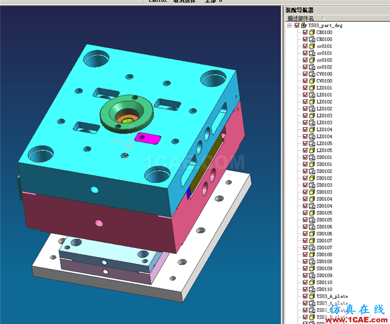Image resolution: width=390 pixels, height=324 pixels.
Task: Click the wireframe icon for SD0103
Action: click(x=312, y=185)
